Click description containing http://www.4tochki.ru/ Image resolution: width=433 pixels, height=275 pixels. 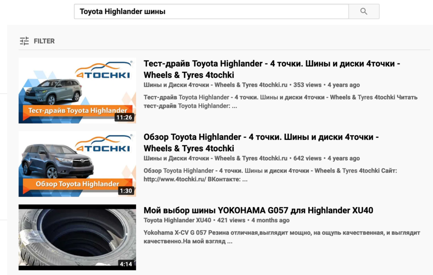pyautogui.click(x=270, y=175)
